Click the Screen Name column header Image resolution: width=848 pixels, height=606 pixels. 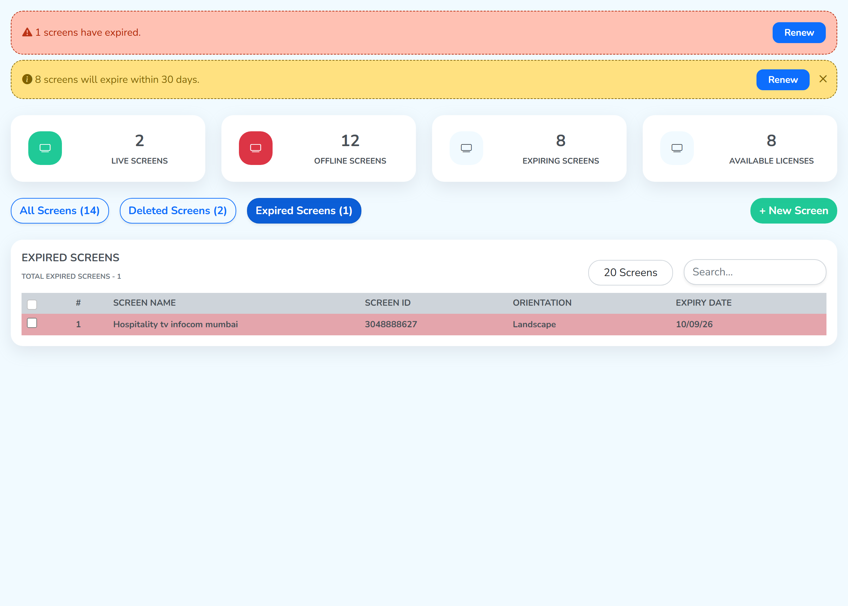[x=144, y=303]
